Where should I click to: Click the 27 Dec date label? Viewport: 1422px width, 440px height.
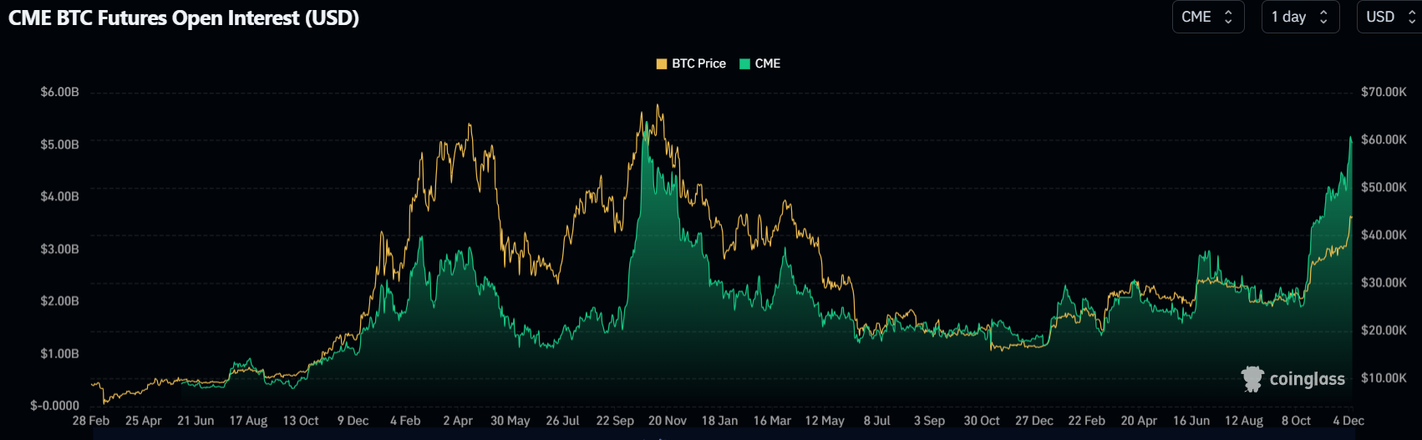pyautogui.click(x=1034, y=421)
